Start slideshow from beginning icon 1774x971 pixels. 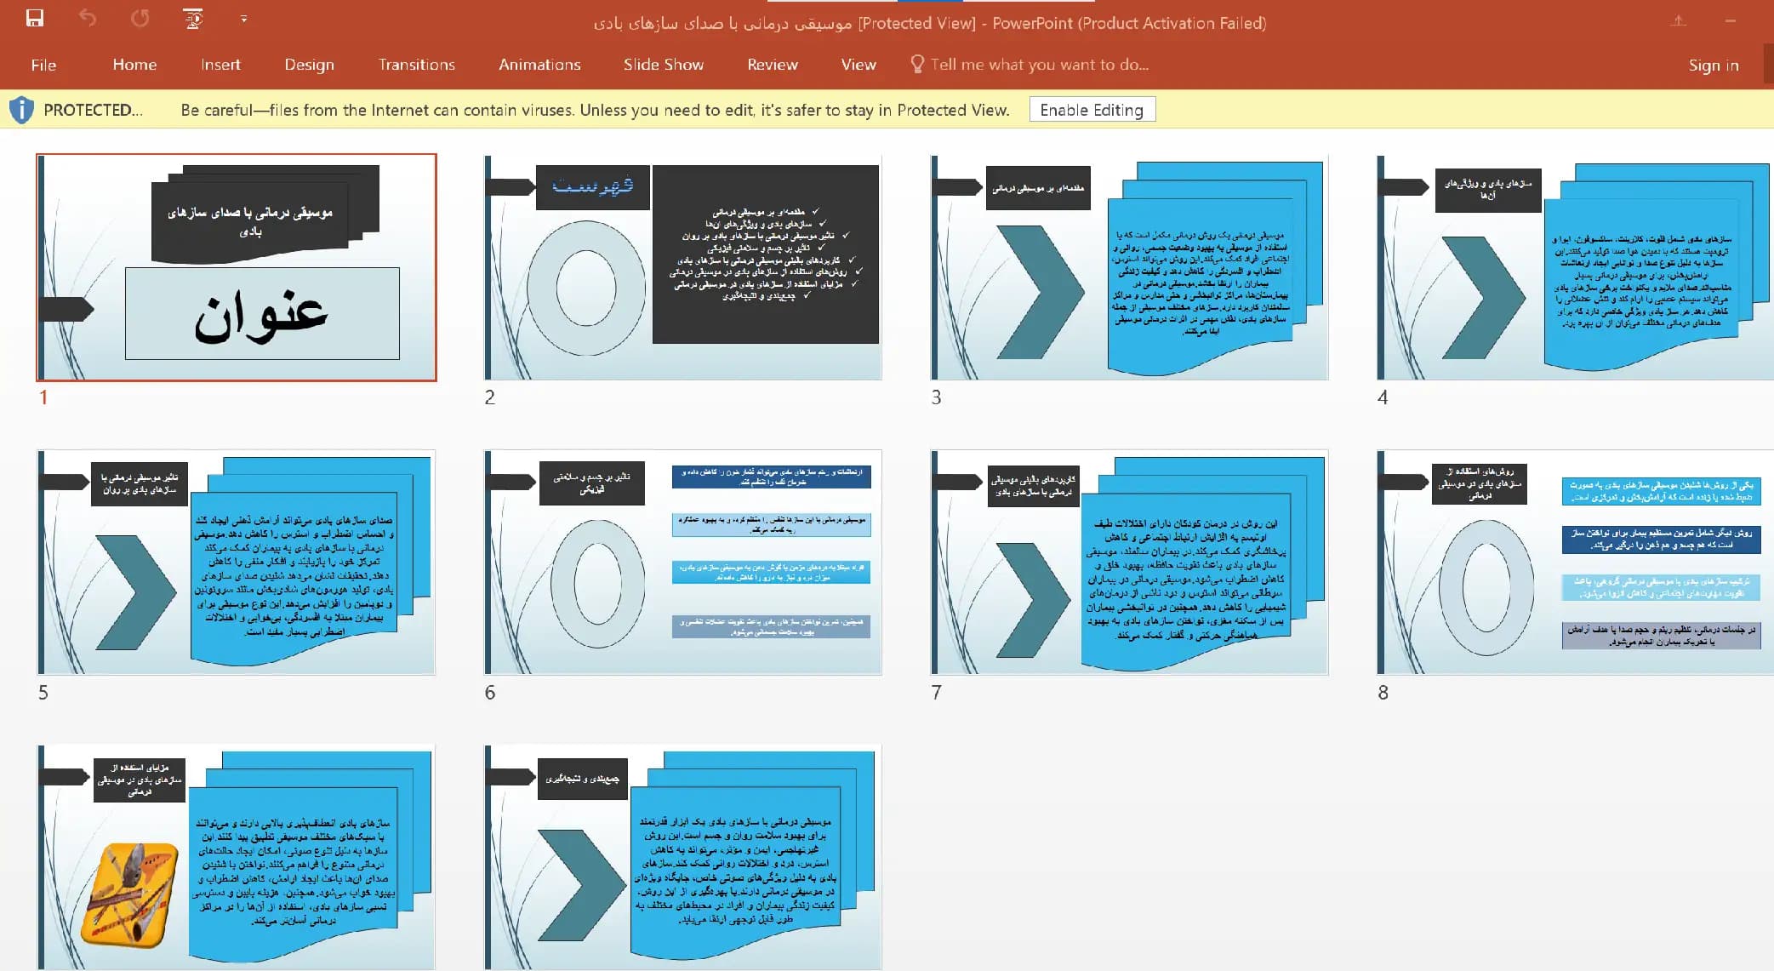pos(194,18)
